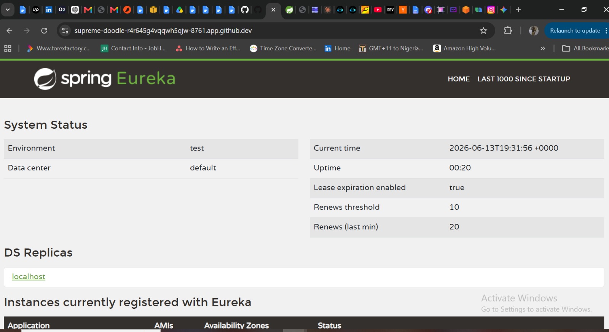Click the DS Replicas heading

[38, 253]
